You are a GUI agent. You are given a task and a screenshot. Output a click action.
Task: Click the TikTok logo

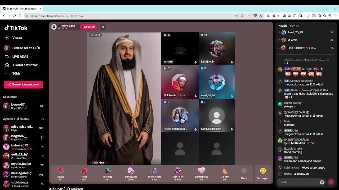coord(16,28)
